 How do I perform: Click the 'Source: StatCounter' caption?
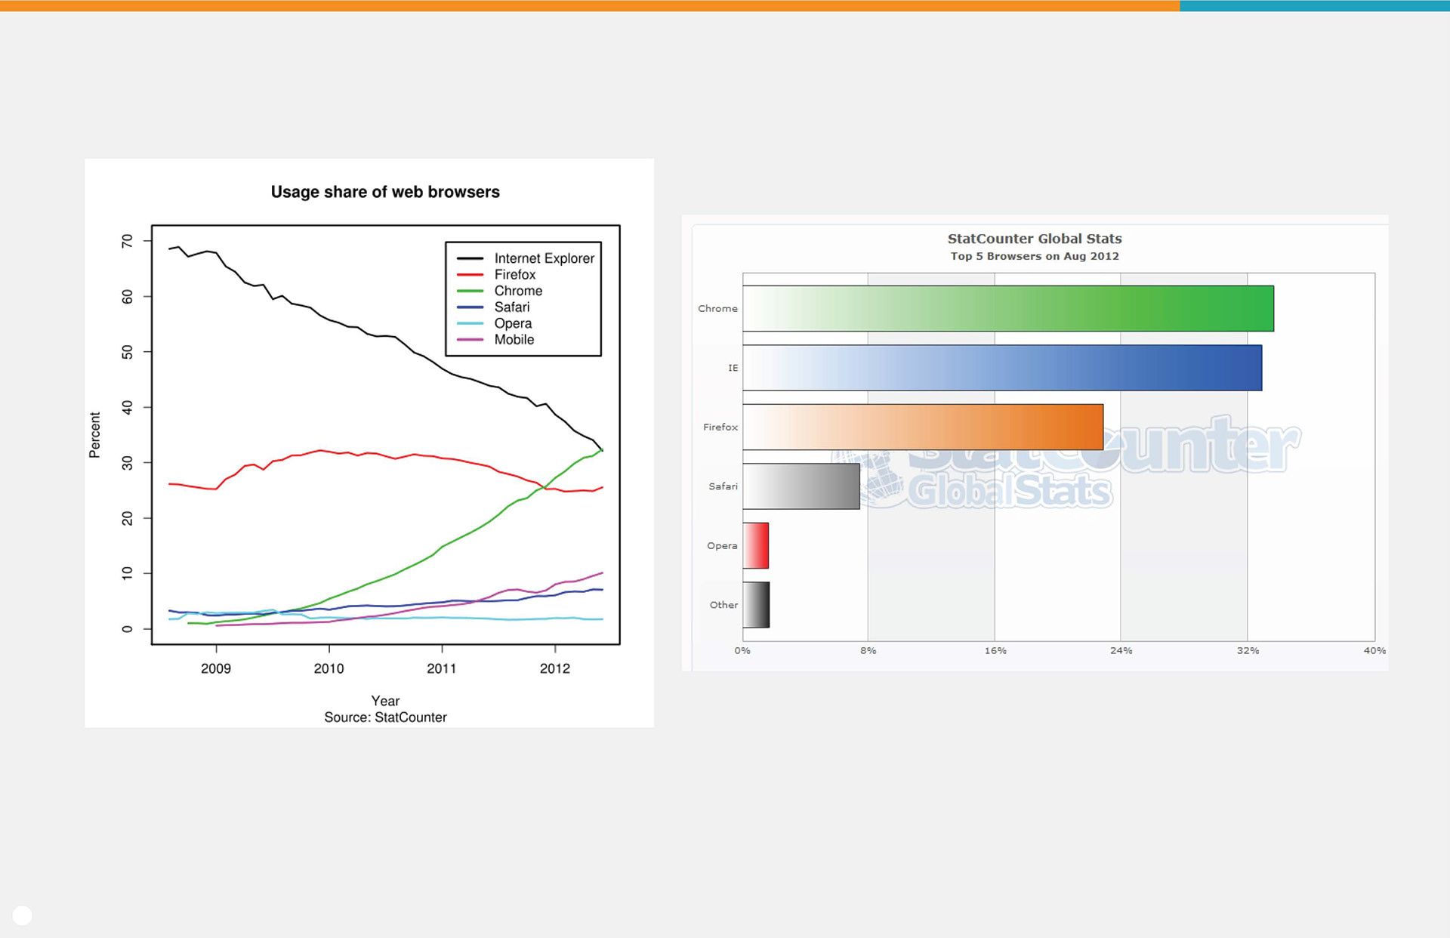(385, 717)
